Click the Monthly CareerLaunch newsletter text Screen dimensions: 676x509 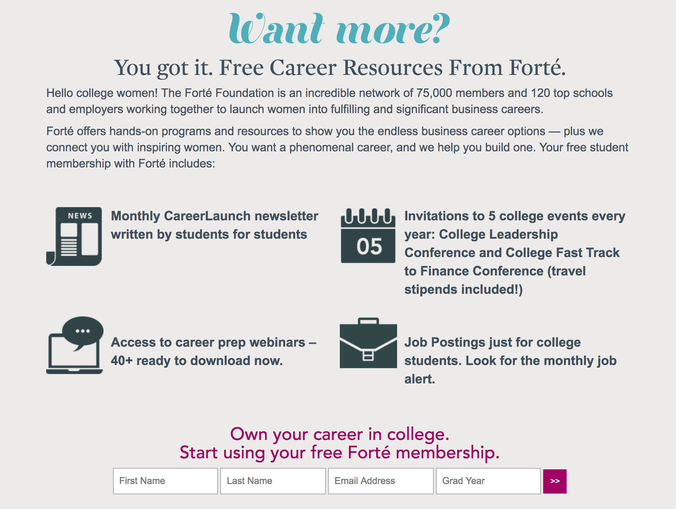tap(214, 225)
